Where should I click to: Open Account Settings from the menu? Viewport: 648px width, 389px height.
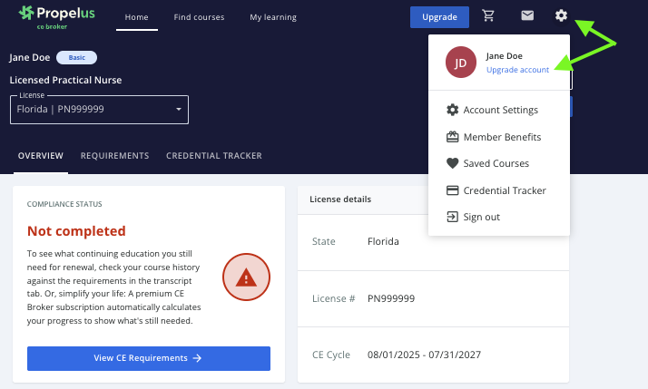pos(500,111)
